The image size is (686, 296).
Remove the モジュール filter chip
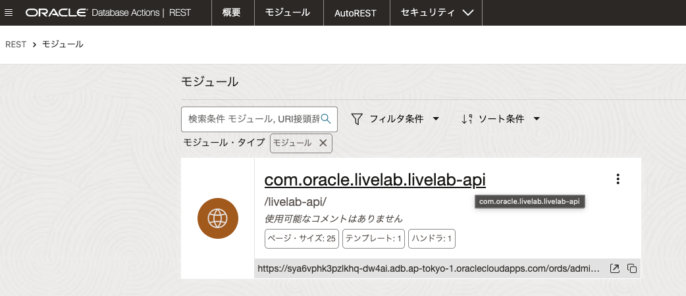(x=323, y=143)
